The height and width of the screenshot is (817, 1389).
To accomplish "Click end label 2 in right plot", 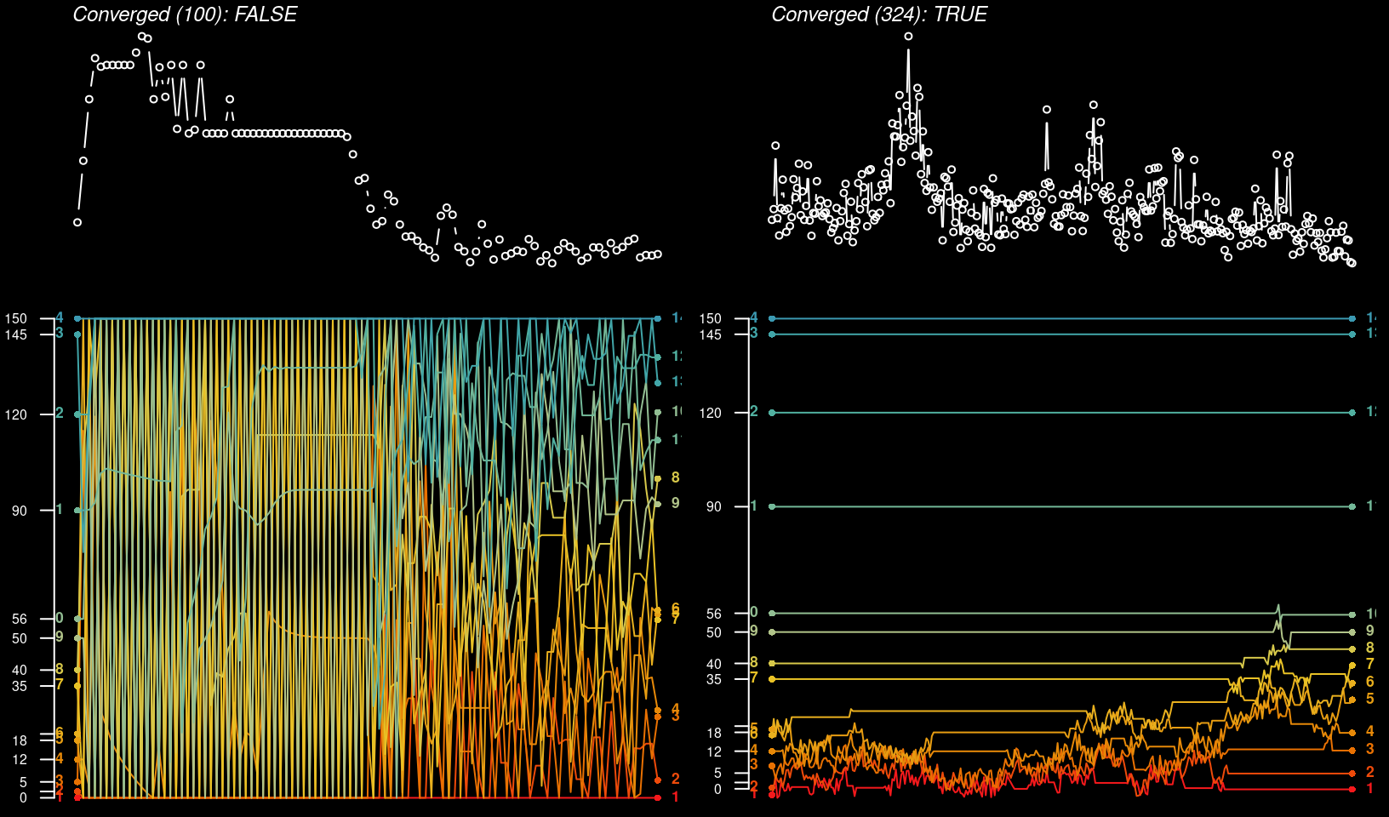I will click(1369, 772).
